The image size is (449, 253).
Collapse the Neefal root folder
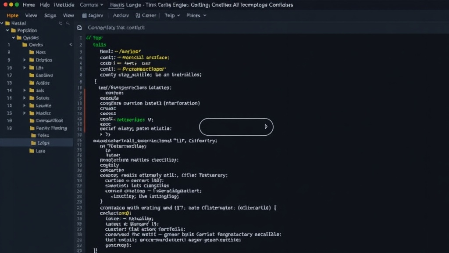(2, 23)
